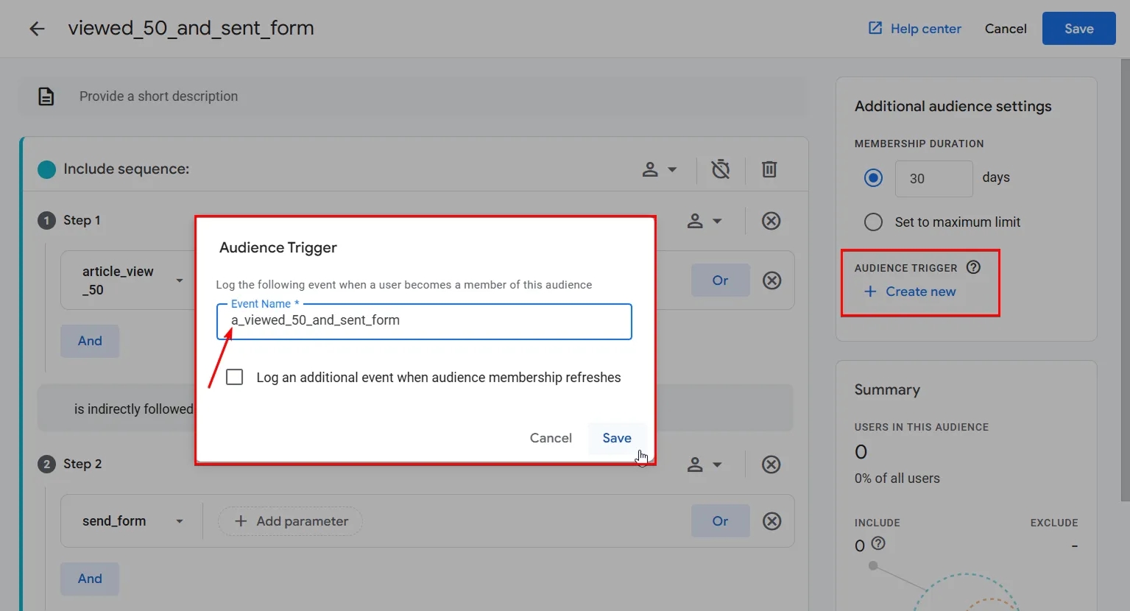Click And button under Step 1
Image resolution: width=1130 pixels, height=611 pixels.
tap(90, 341)
